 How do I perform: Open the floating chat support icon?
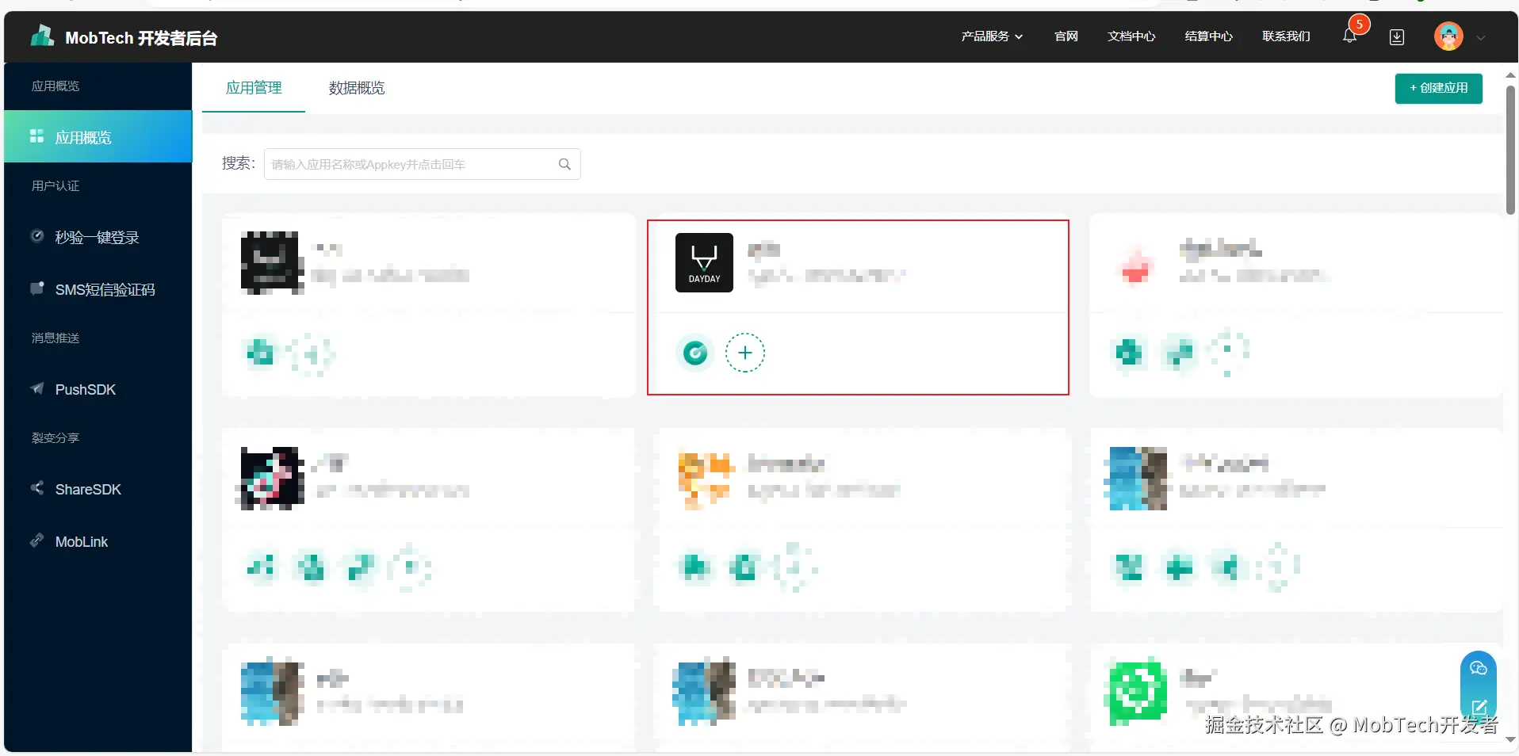click(x=1478, y=669)
